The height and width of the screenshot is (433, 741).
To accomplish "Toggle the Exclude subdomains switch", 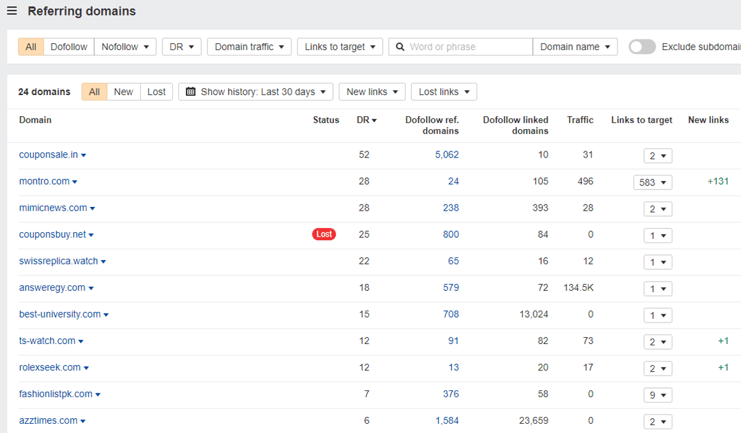I will click(x=642, y=47).
